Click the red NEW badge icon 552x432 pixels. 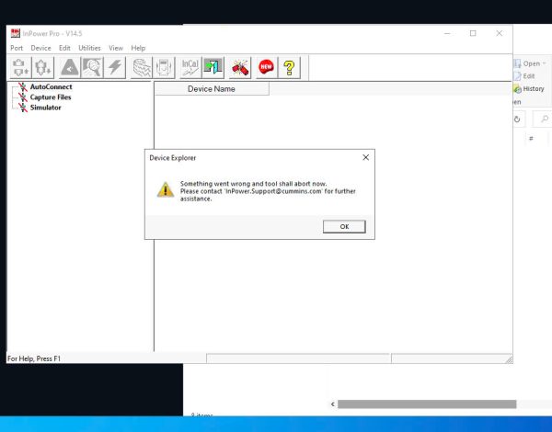tap(267, 67)
